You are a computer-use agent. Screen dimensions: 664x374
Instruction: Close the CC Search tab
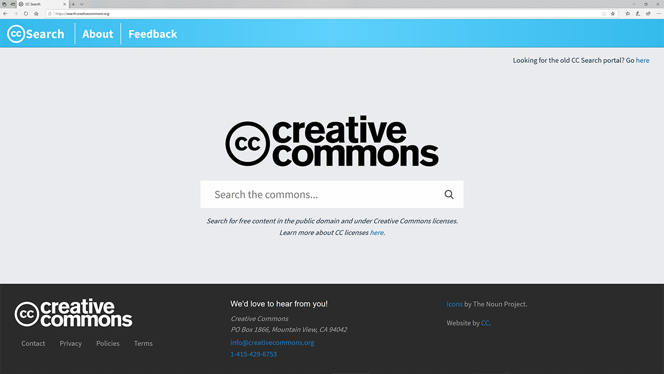65,4
